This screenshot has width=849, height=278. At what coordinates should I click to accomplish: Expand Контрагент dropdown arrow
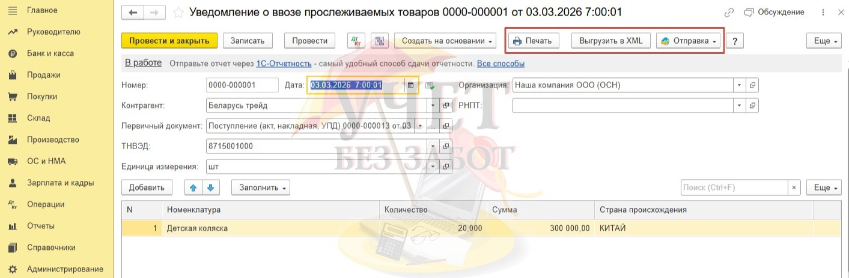(x=433, y=105)
